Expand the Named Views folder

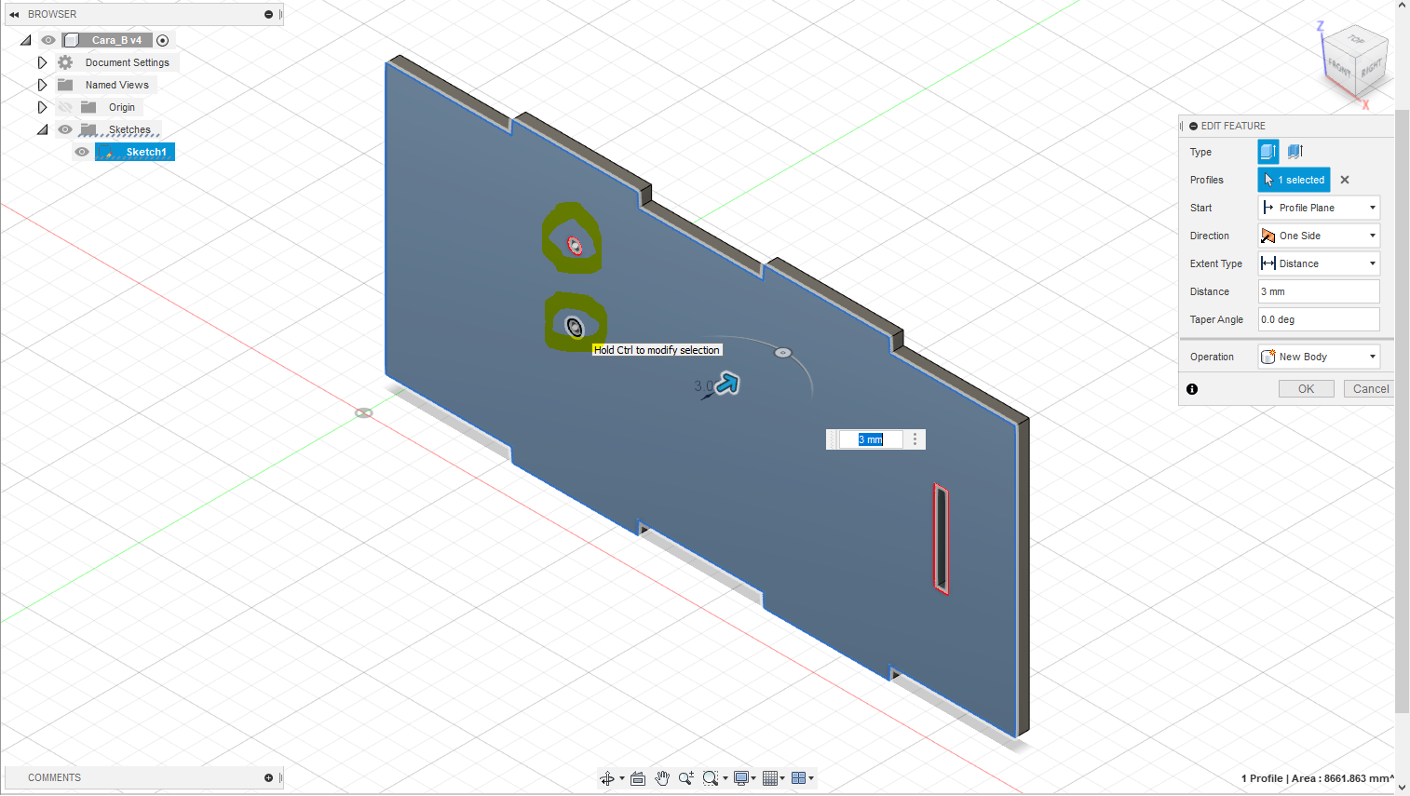coord(42,85)
